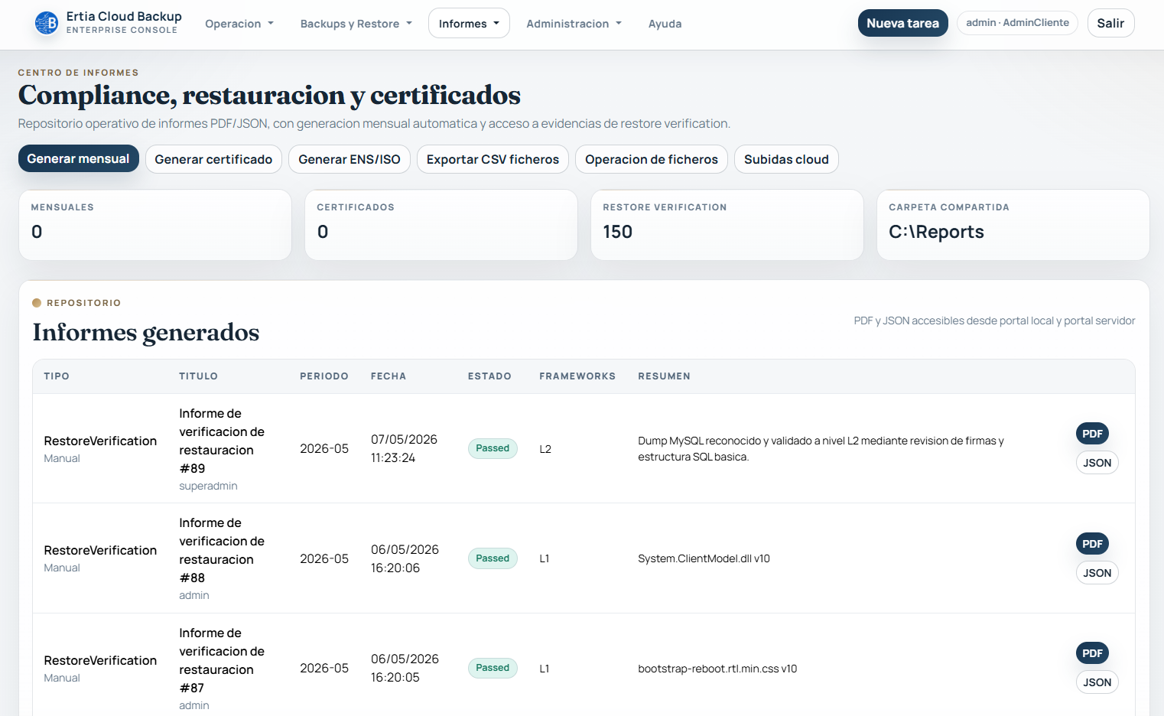Click the RESUMEN column header
This screenshot has width=1164, height=716.
coord(664,376)
